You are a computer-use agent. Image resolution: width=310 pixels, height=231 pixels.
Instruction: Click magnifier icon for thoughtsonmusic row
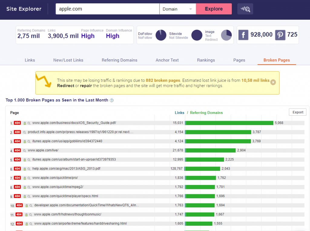[31, 215]
